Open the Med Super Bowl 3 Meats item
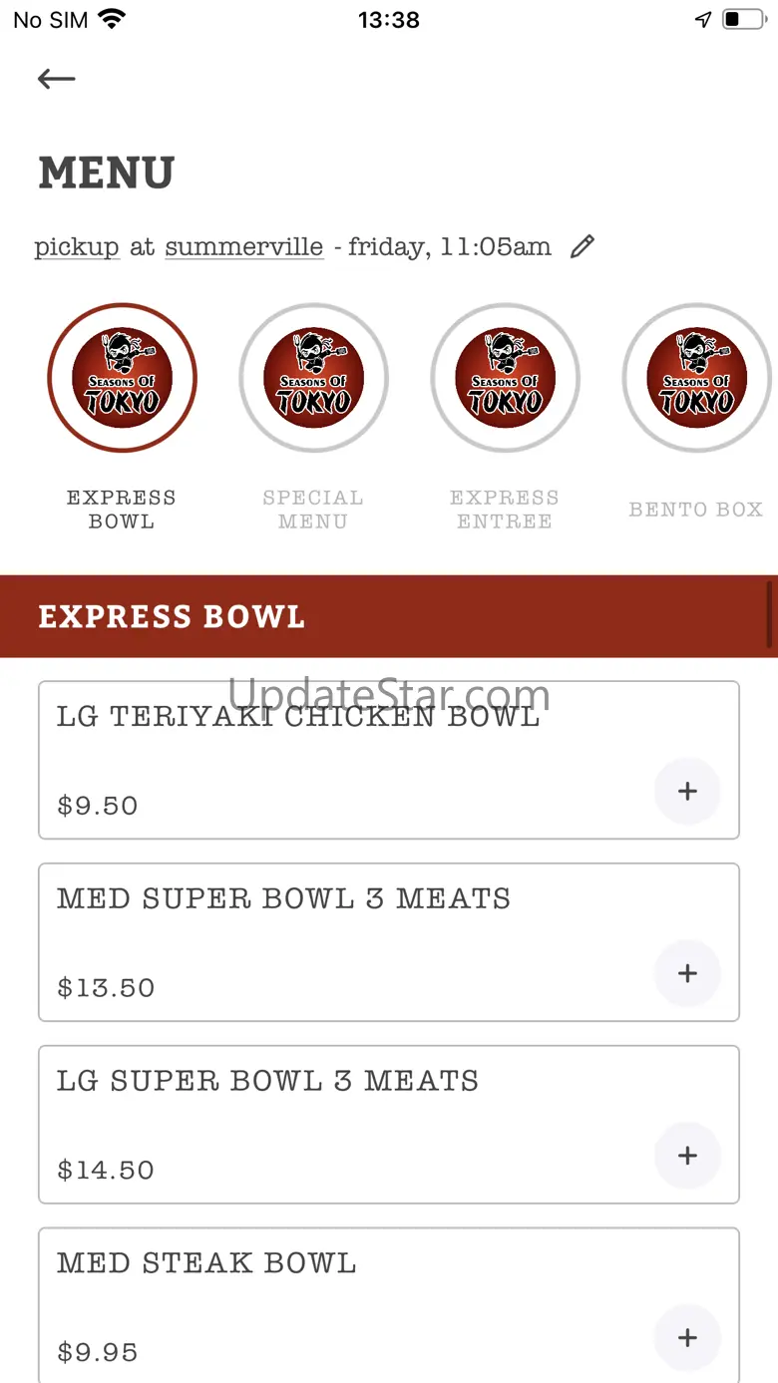 (x=284, y=898)
